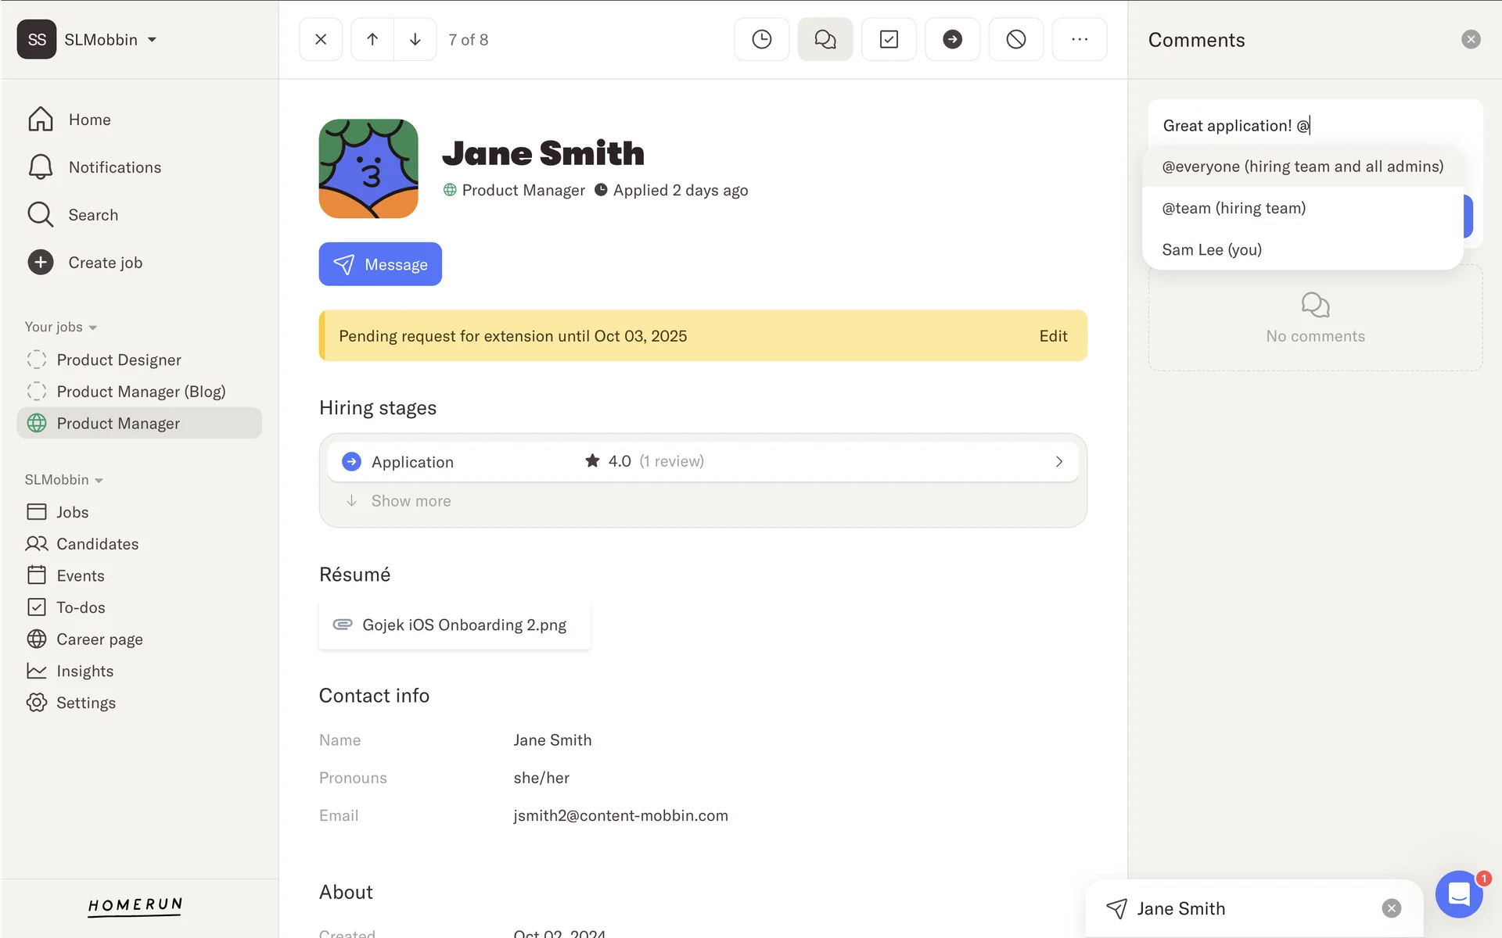Go to previous candidate with up arrow

point(372,39)
